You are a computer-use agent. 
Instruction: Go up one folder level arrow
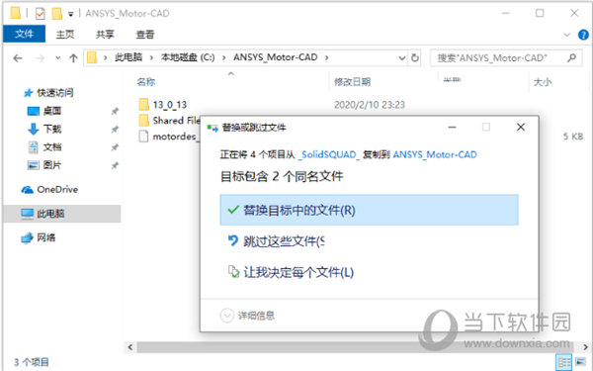(x=73, y=58)
